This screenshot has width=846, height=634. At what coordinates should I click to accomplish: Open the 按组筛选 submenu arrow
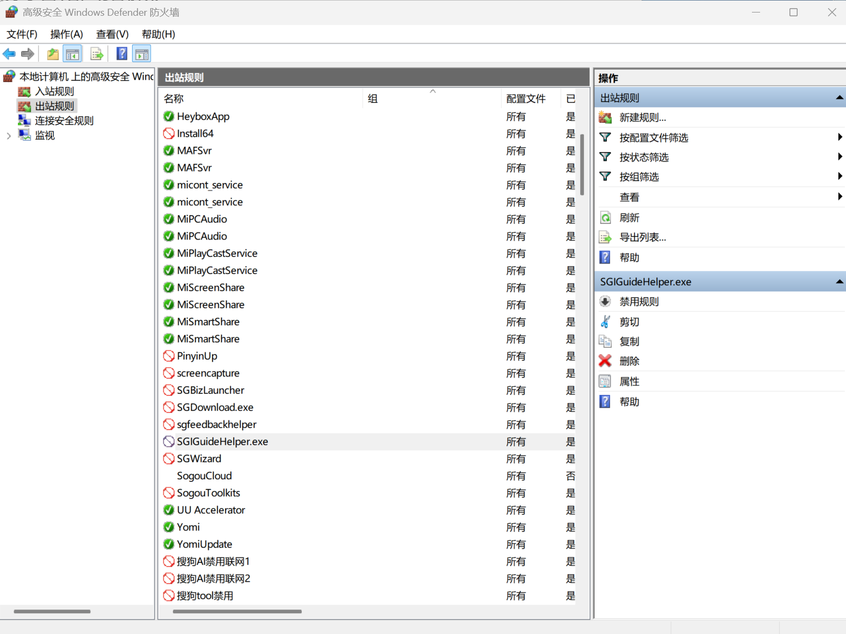840,176
